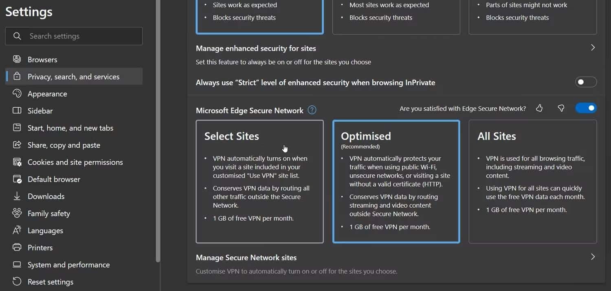
Task: Give thumbs up to Edge Secure Network
Action: click(539, 108)
